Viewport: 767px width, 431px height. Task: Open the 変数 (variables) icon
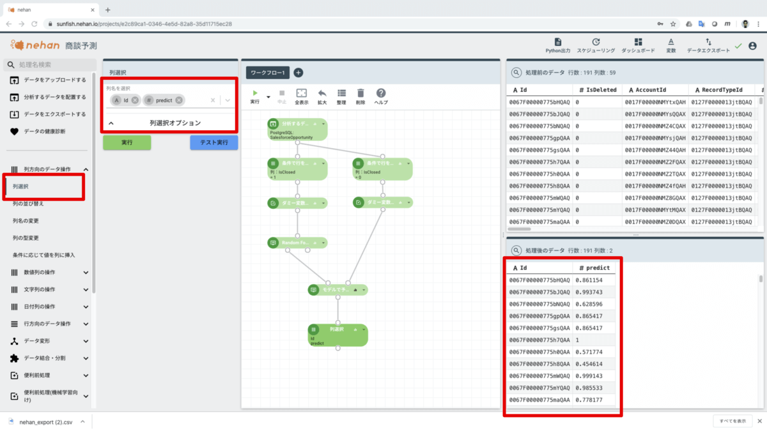(670, 42)
